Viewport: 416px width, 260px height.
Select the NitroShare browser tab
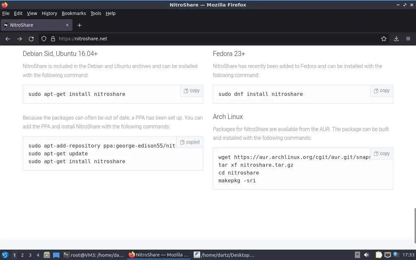point(37,25)
